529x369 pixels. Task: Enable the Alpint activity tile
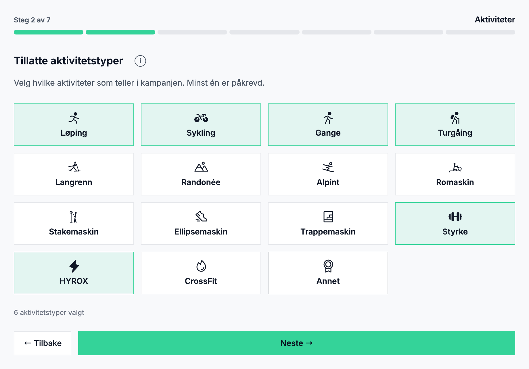(x=328, y=174)
